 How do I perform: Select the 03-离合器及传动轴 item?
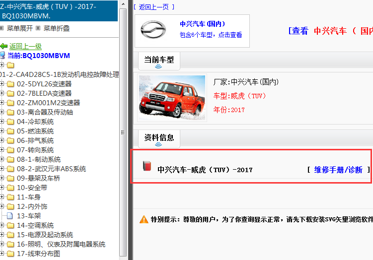click(x=45, y=112)
